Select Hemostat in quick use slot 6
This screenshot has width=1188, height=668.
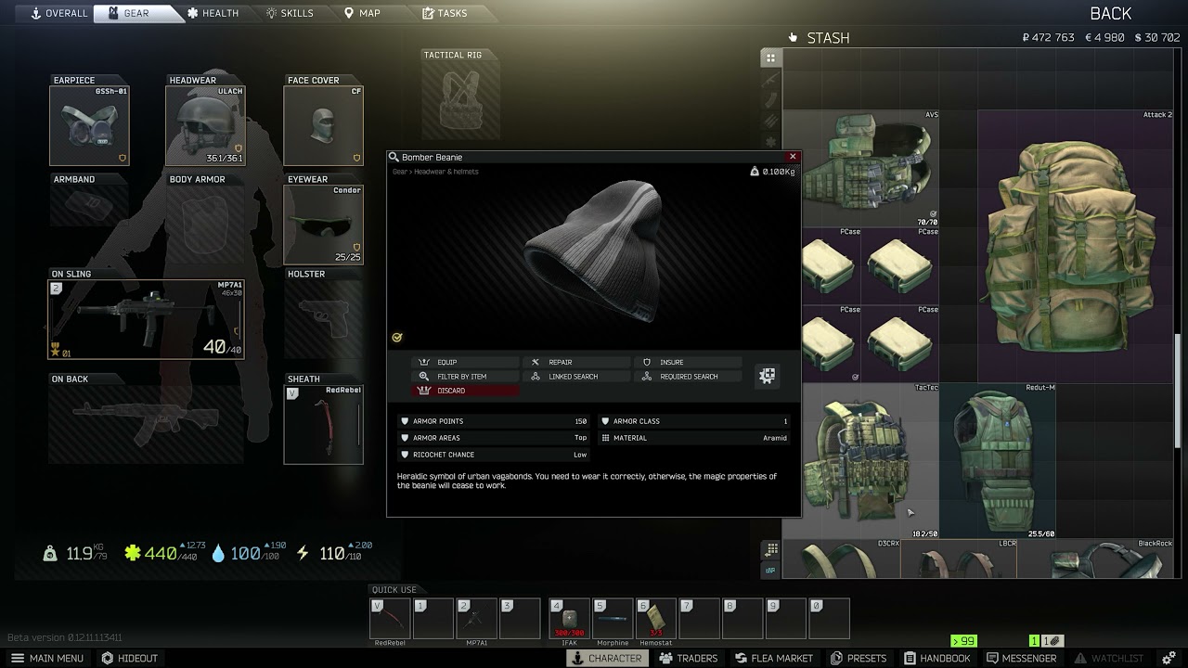(x=656, y=619)
